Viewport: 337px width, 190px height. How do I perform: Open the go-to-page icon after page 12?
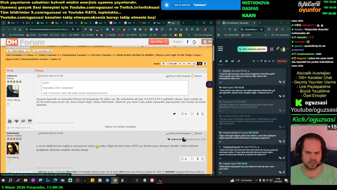coord(205,64)
